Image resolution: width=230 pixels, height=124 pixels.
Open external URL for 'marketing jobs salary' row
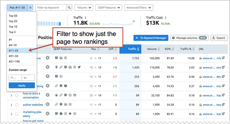coord(223,114)
